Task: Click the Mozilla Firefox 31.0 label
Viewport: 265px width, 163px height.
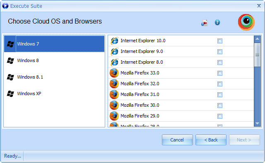Action: (x=140, y=94)
